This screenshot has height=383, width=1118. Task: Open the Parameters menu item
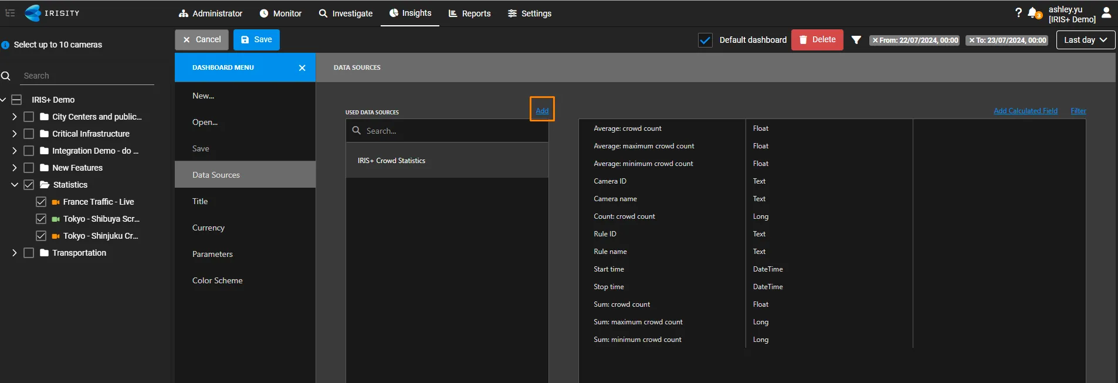pyautogui.click(x=245, y=254)
